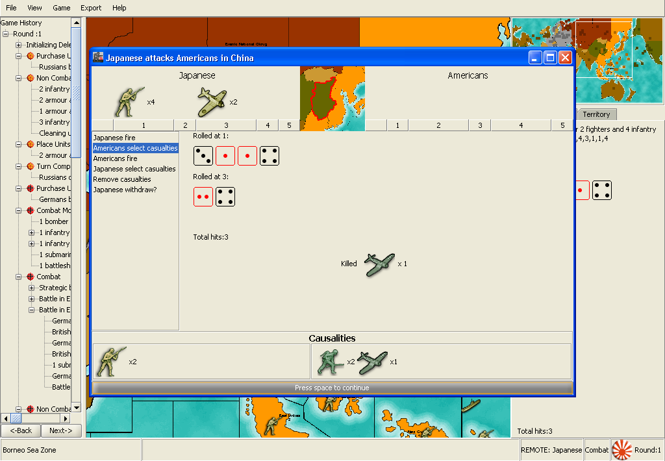This screenshot has width=665, height=461.
Task: Click the second red one die under Rolled at 1
Action: [247, 156]
